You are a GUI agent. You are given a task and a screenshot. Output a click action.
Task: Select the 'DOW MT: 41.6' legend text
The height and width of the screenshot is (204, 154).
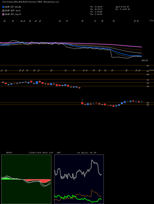(12, 11)
